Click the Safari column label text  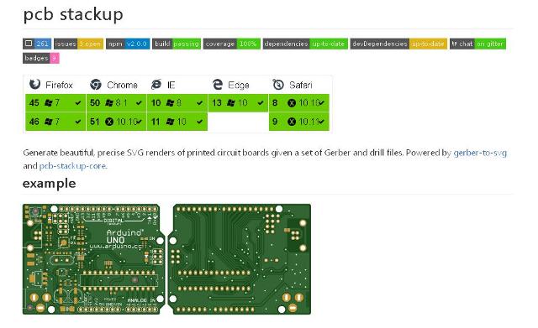301,85
